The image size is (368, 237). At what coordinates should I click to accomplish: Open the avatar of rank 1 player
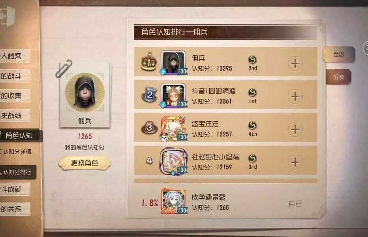[174, 63]
